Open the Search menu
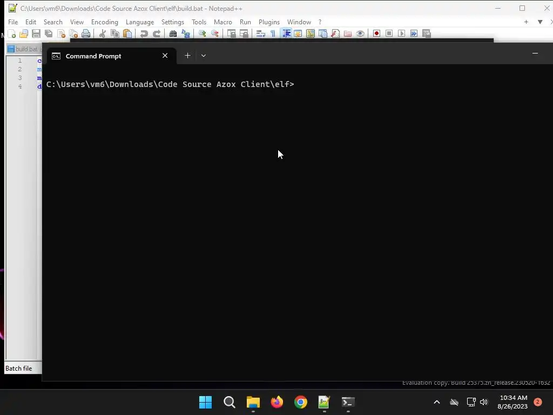 [x=53, y=22]
